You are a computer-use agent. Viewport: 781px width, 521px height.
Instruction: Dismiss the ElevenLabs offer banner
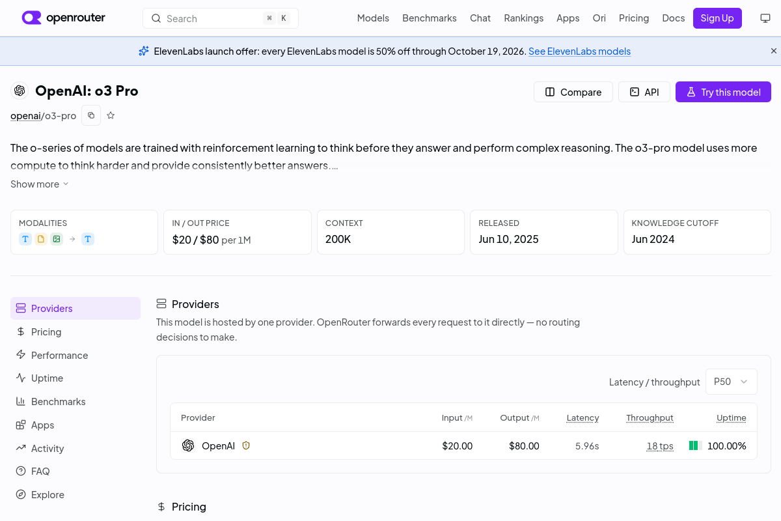(773, 51)
